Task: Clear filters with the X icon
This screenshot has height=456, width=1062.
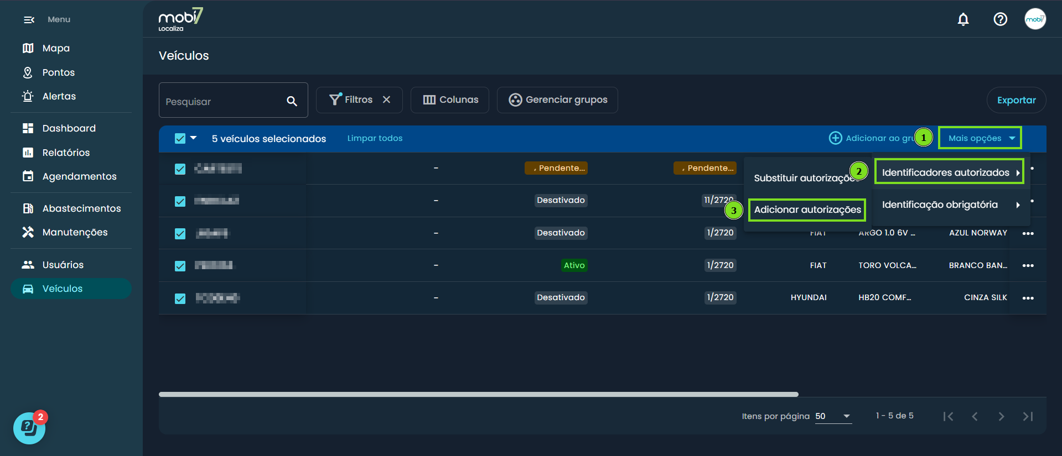Action: coord(386,99)
